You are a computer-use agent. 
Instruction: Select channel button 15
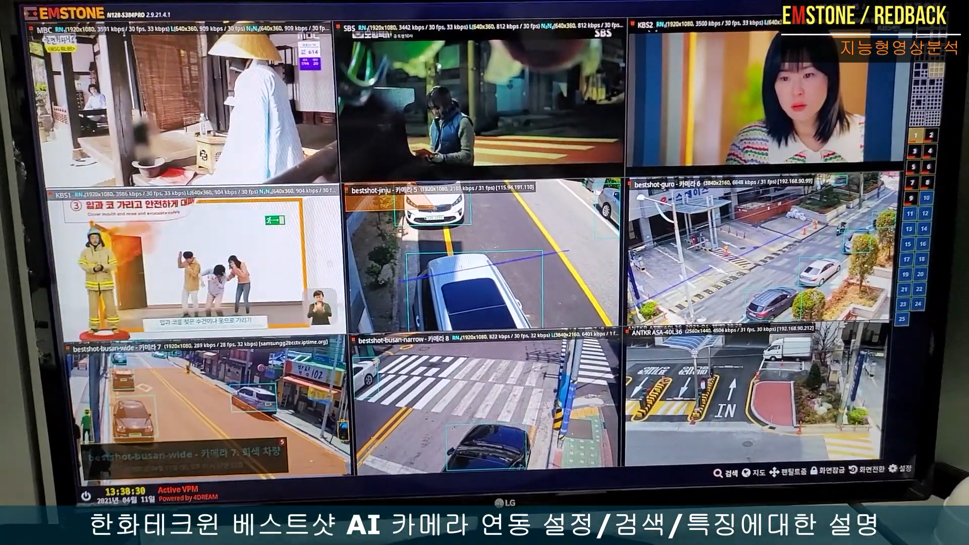[908, 244]
